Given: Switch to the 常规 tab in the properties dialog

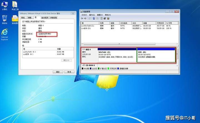Looking at the screenshot, I should [x=23, y=18].
